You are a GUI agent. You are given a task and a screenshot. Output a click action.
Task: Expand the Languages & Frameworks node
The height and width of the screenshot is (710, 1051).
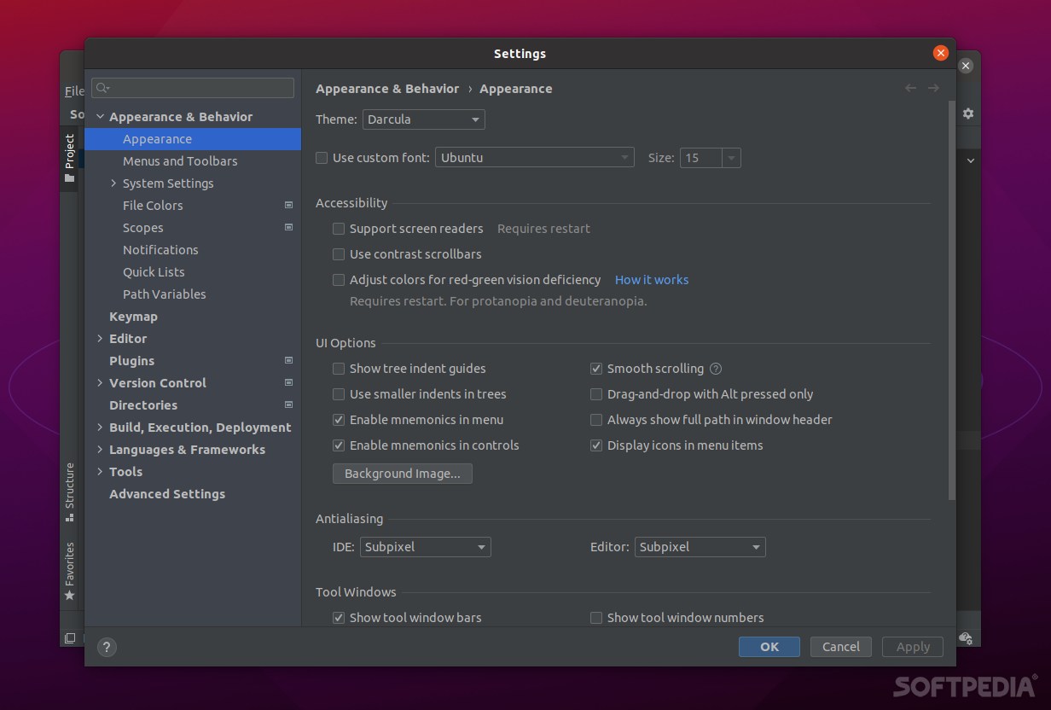coord(100,450)
